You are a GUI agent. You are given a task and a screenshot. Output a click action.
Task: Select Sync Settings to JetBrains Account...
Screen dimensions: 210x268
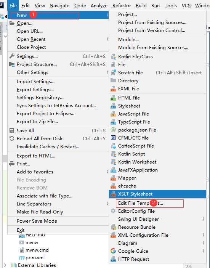[58, 106]
